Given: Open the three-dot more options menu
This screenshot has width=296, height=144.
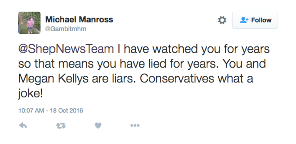Looking at the screenshot, I should [x=135, y=126].
